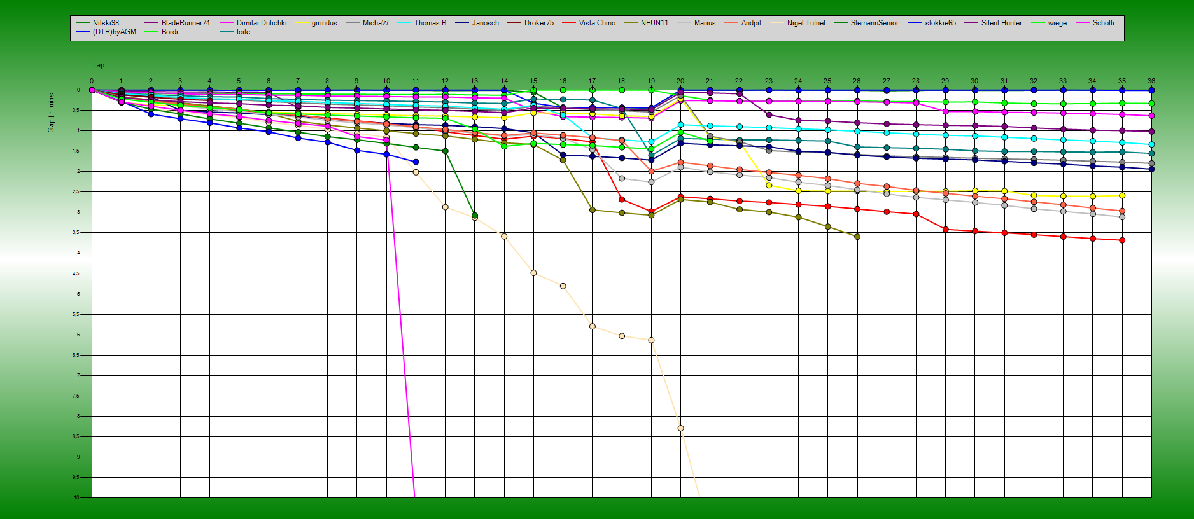Screen dimensions: 1194x519
Task: Select Bordi in the legend
Action: click(x=162, y=32)
